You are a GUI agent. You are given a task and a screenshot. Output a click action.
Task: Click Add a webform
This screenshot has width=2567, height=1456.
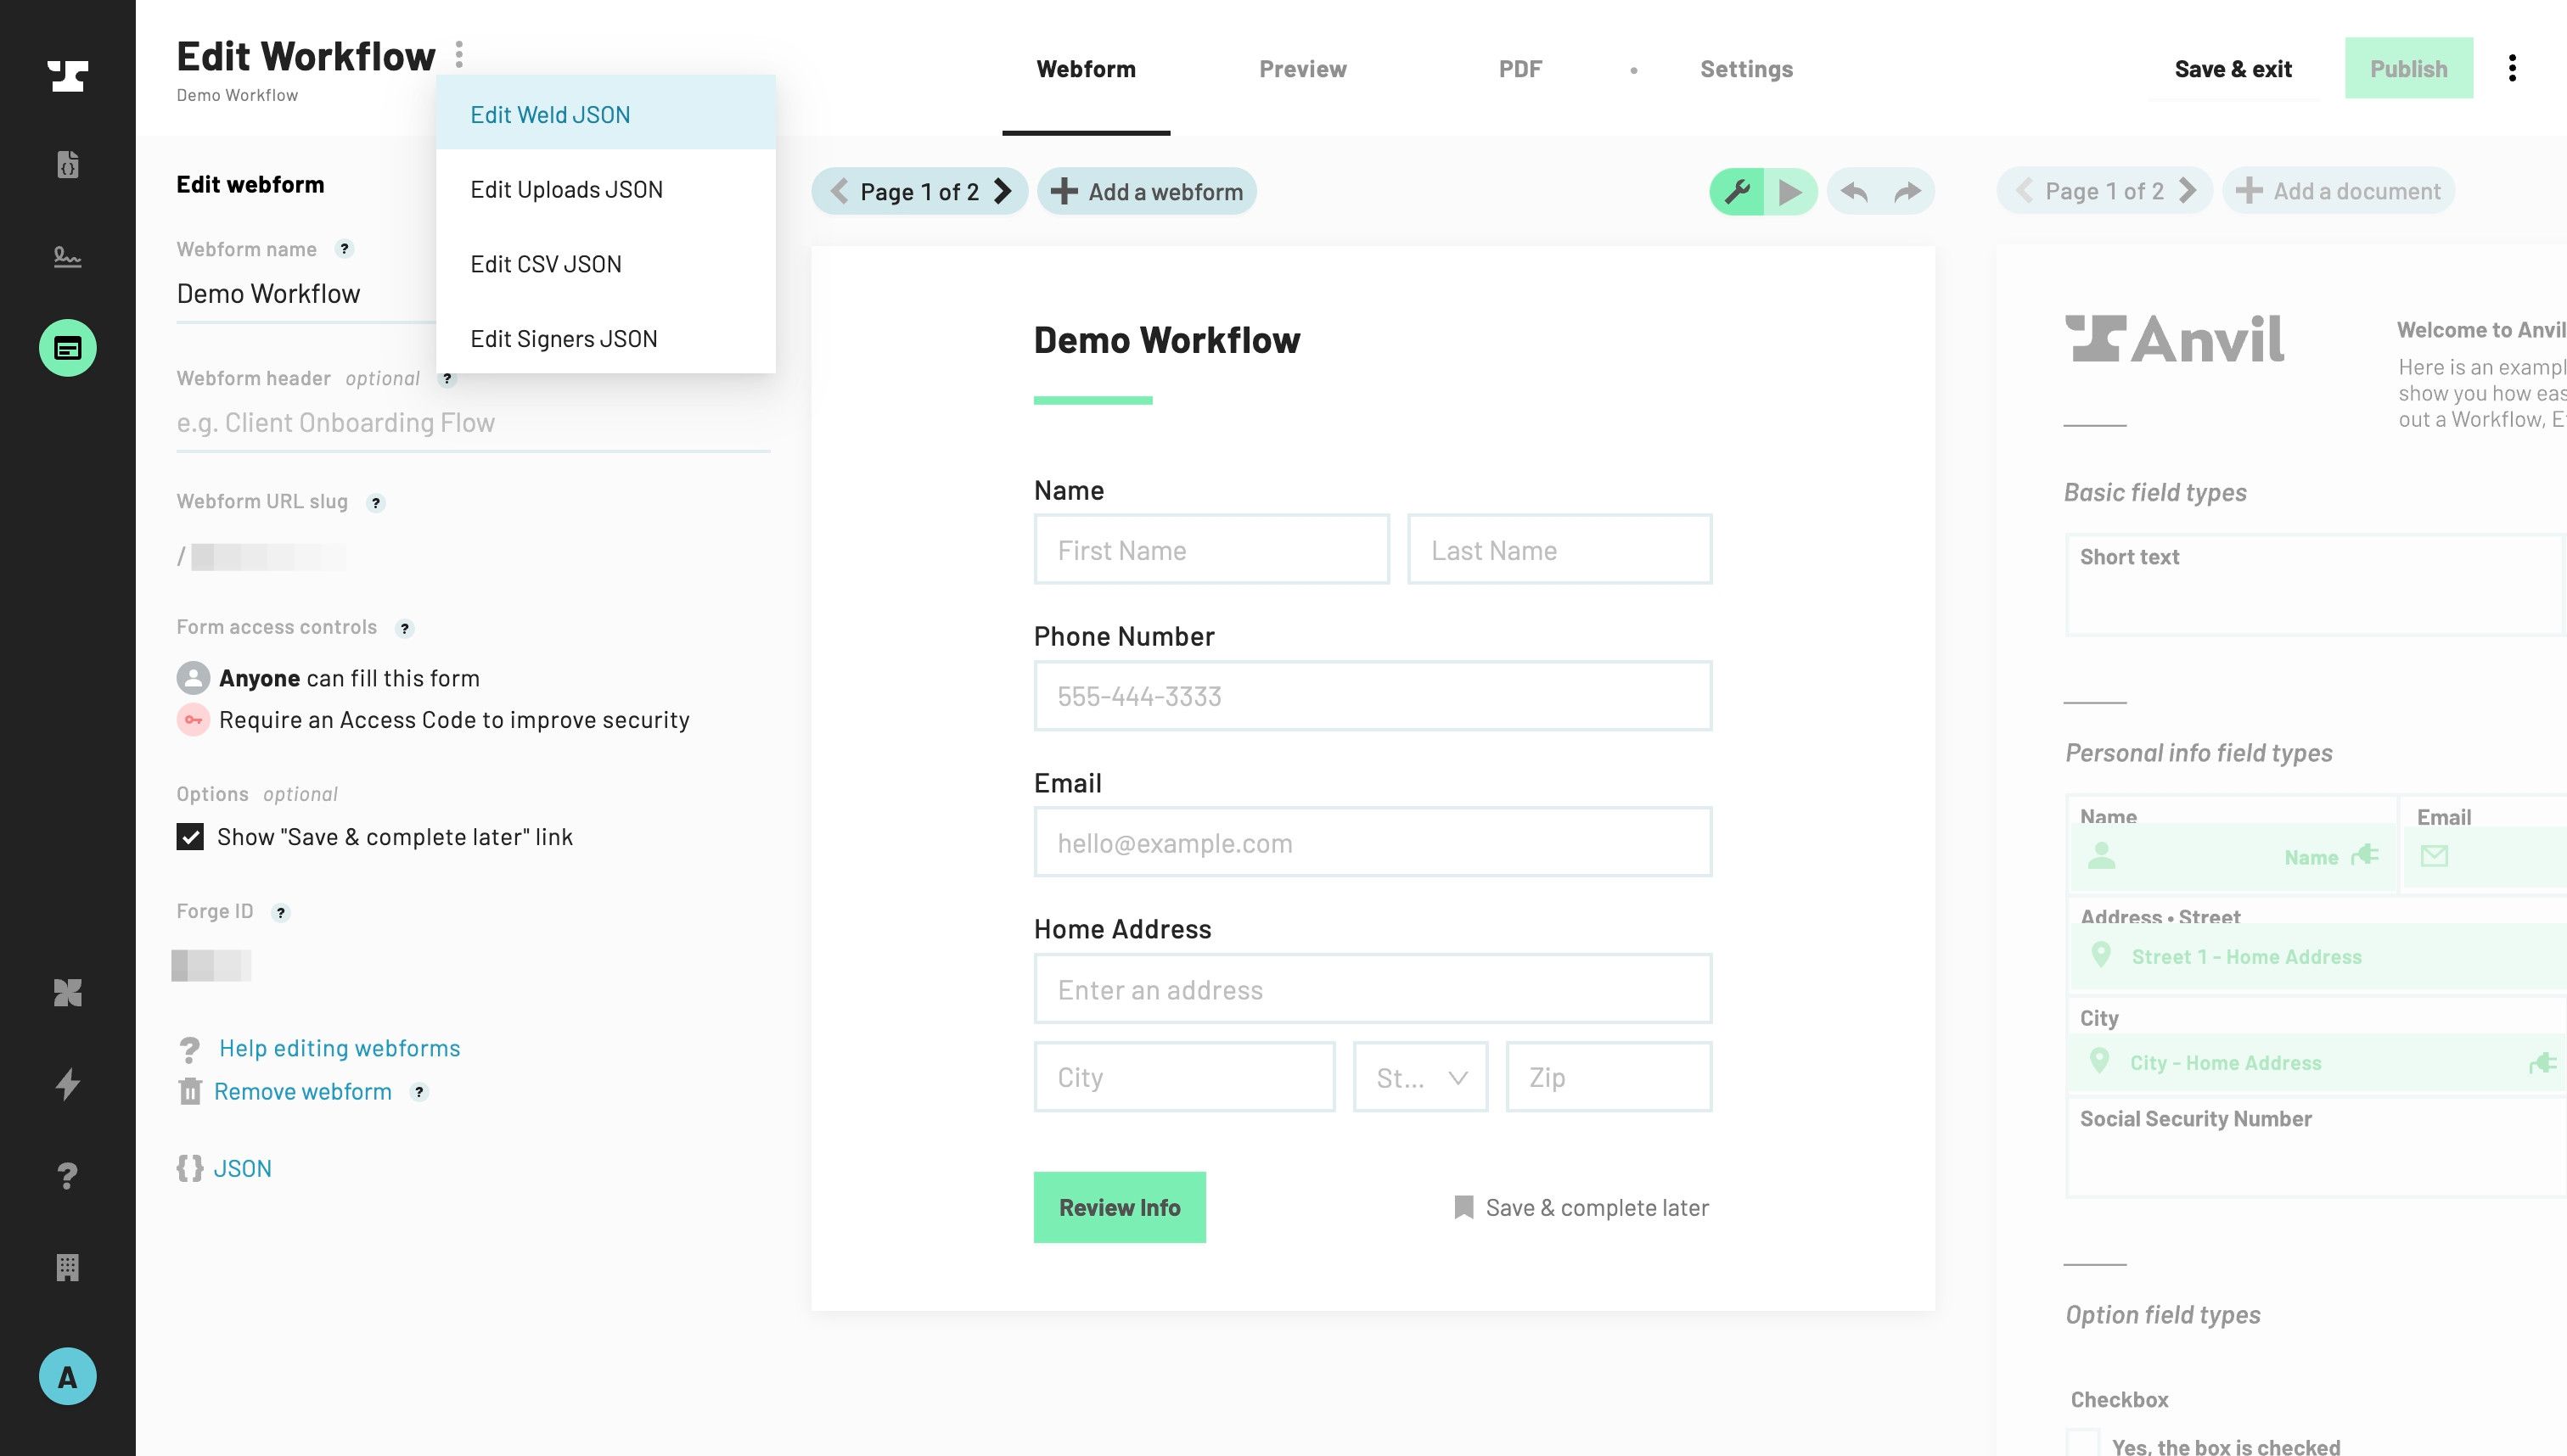(1147, 191)
